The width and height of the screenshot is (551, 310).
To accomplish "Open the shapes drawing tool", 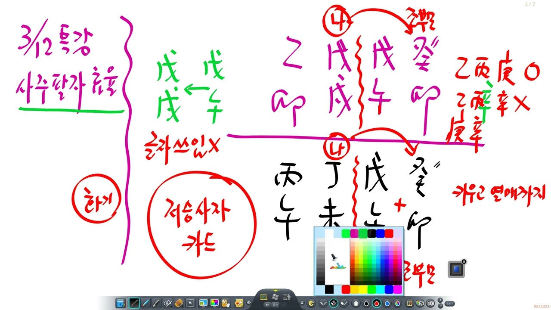I will [x=168, y=303].
